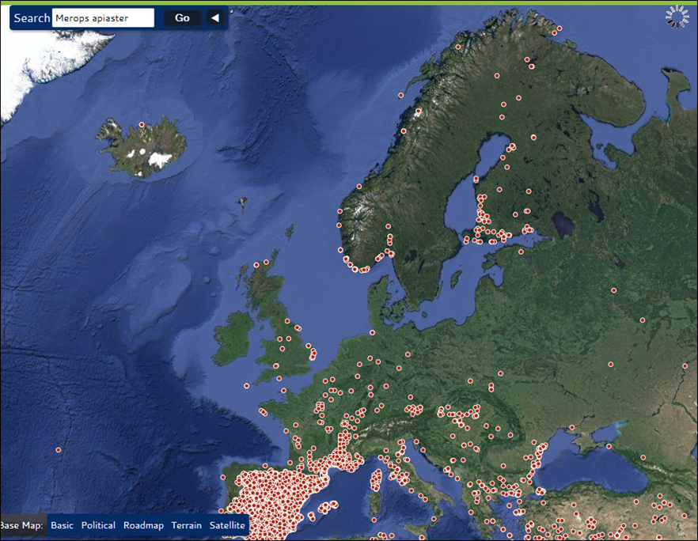
Task: Click the isolated sea marker southwest of Ireland
Action: [247, 386]
